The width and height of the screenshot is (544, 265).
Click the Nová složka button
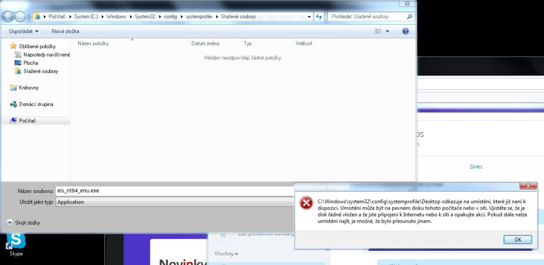pos(65,31)
